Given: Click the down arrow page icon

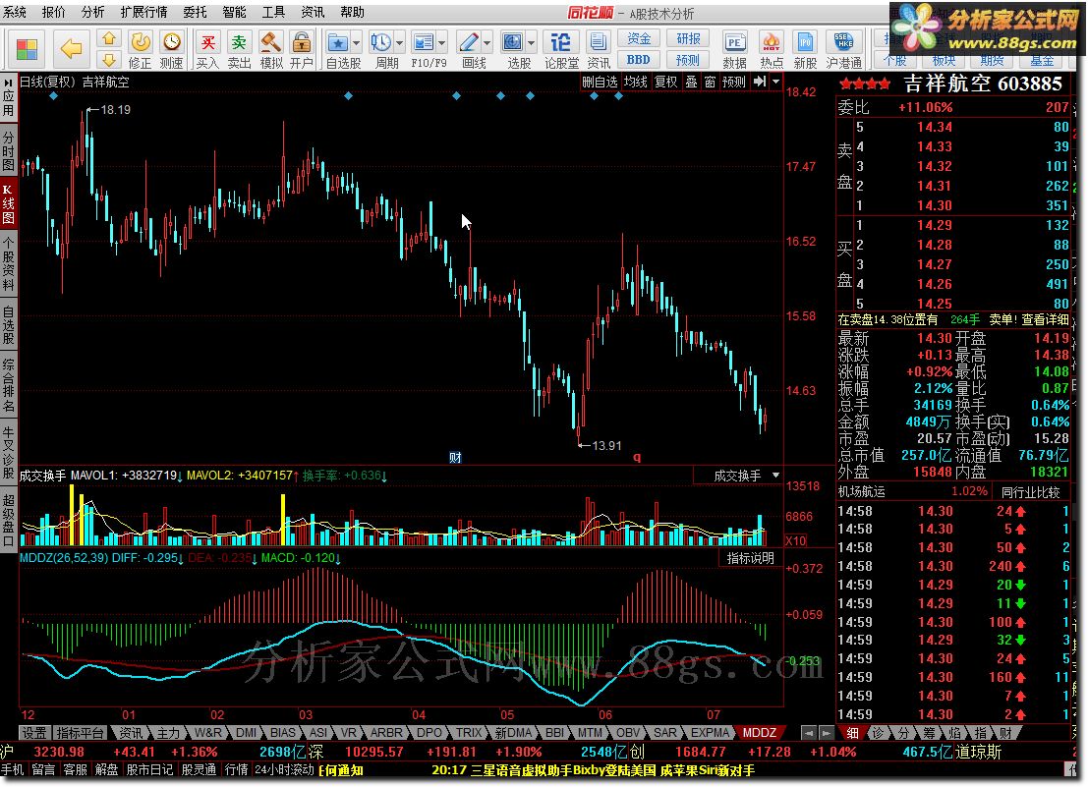Looking at the screenshot, I should point(109,60).
